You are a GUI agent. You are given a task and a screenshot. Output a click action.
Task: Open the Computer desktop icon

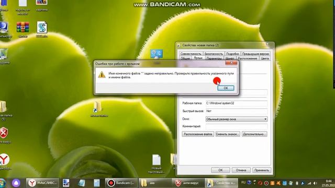(x=4, y=28)
